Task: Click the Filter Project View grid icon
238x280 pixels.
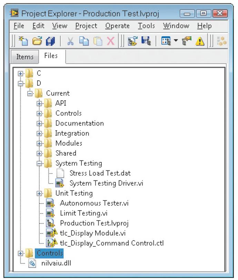Action: pos(166,41)
